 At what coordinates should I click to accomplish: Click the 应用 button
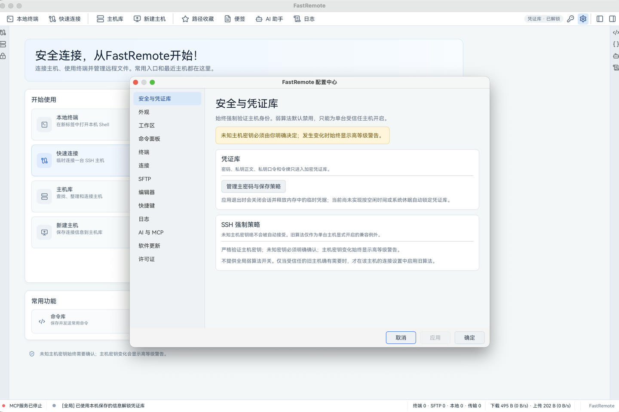[435, 338]
